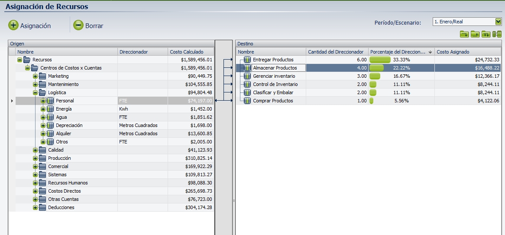The image size is (505, 235).
Task: Expand the Comercial folder
Action: click(35, 167)
